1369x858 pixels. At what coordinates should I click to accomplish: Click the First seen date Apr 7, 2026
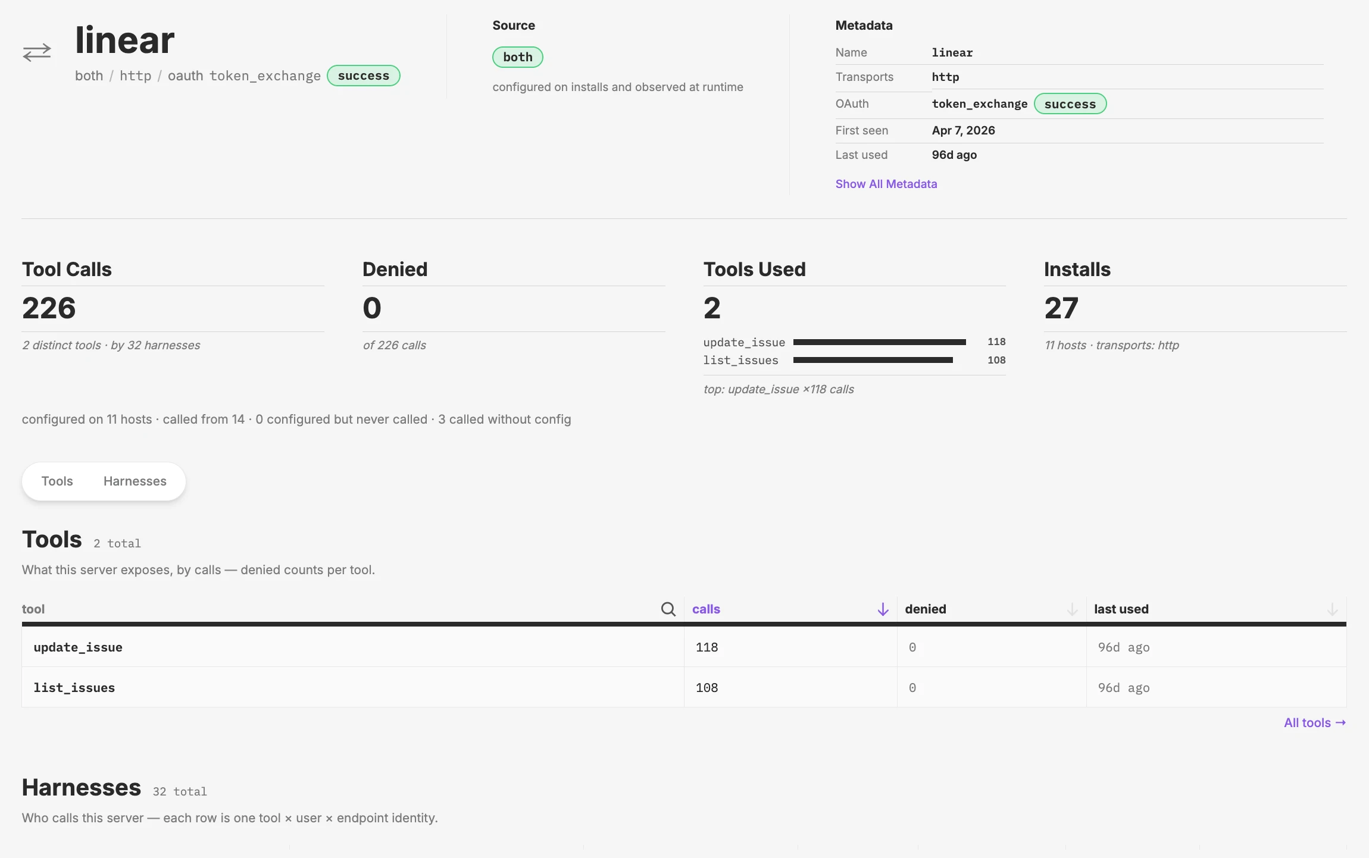pyautogui.click(x=964, y=130)
